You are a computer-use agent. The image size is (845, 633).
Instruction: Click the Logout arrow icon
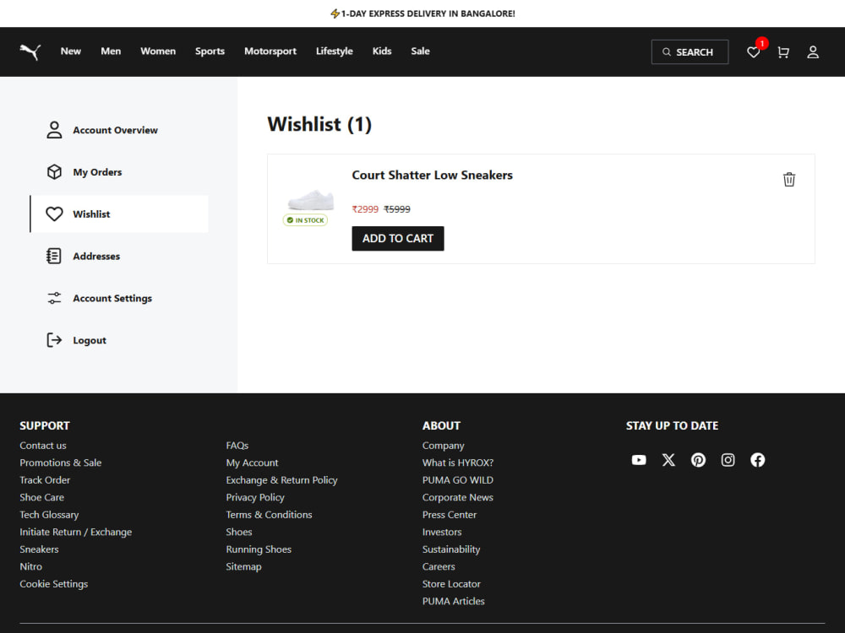coord(54,339)
